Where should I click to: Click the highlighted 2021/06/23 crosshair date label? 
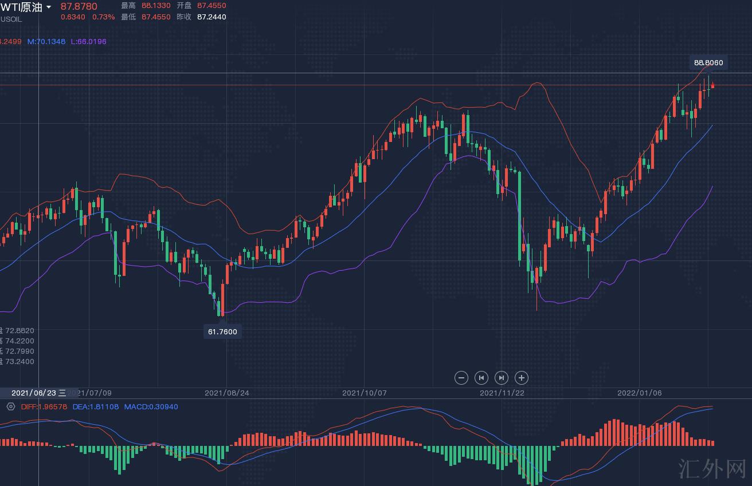click(x=38, y=393)
